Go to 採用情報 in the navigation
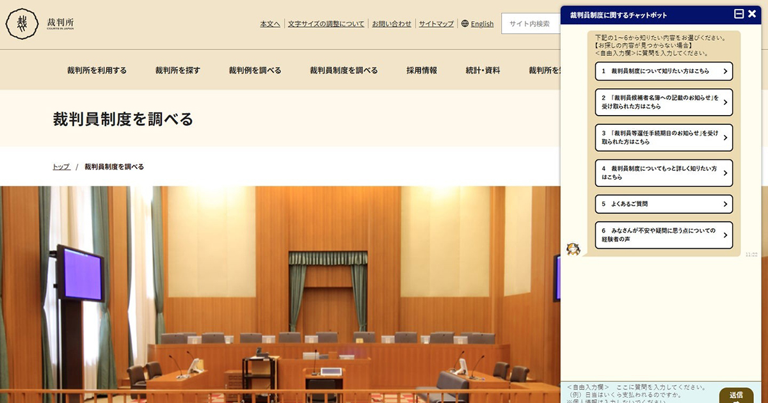768x403 pixels. 421,70
